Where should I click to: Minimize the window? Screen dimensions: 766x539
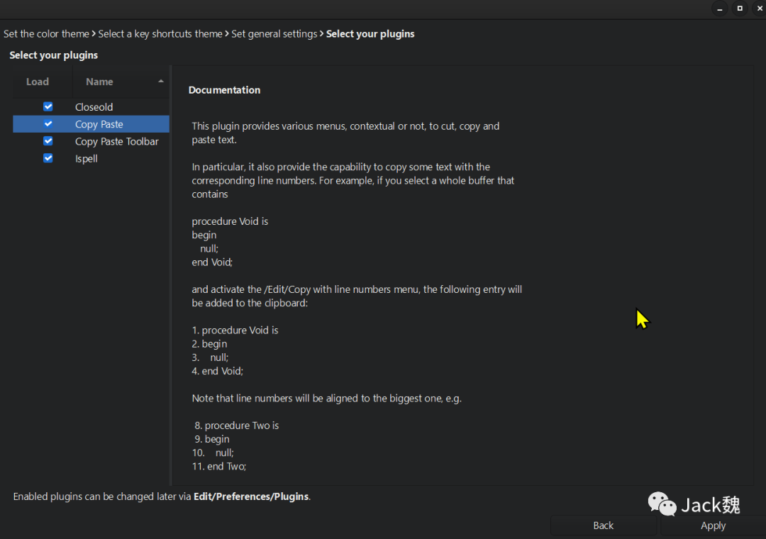pos(720,9)
